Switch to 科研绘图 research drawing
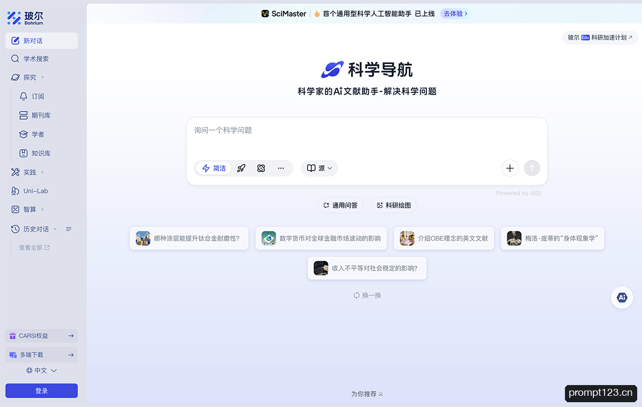Image resolution: width=642 pixels, height=407 pixels. 394,205
